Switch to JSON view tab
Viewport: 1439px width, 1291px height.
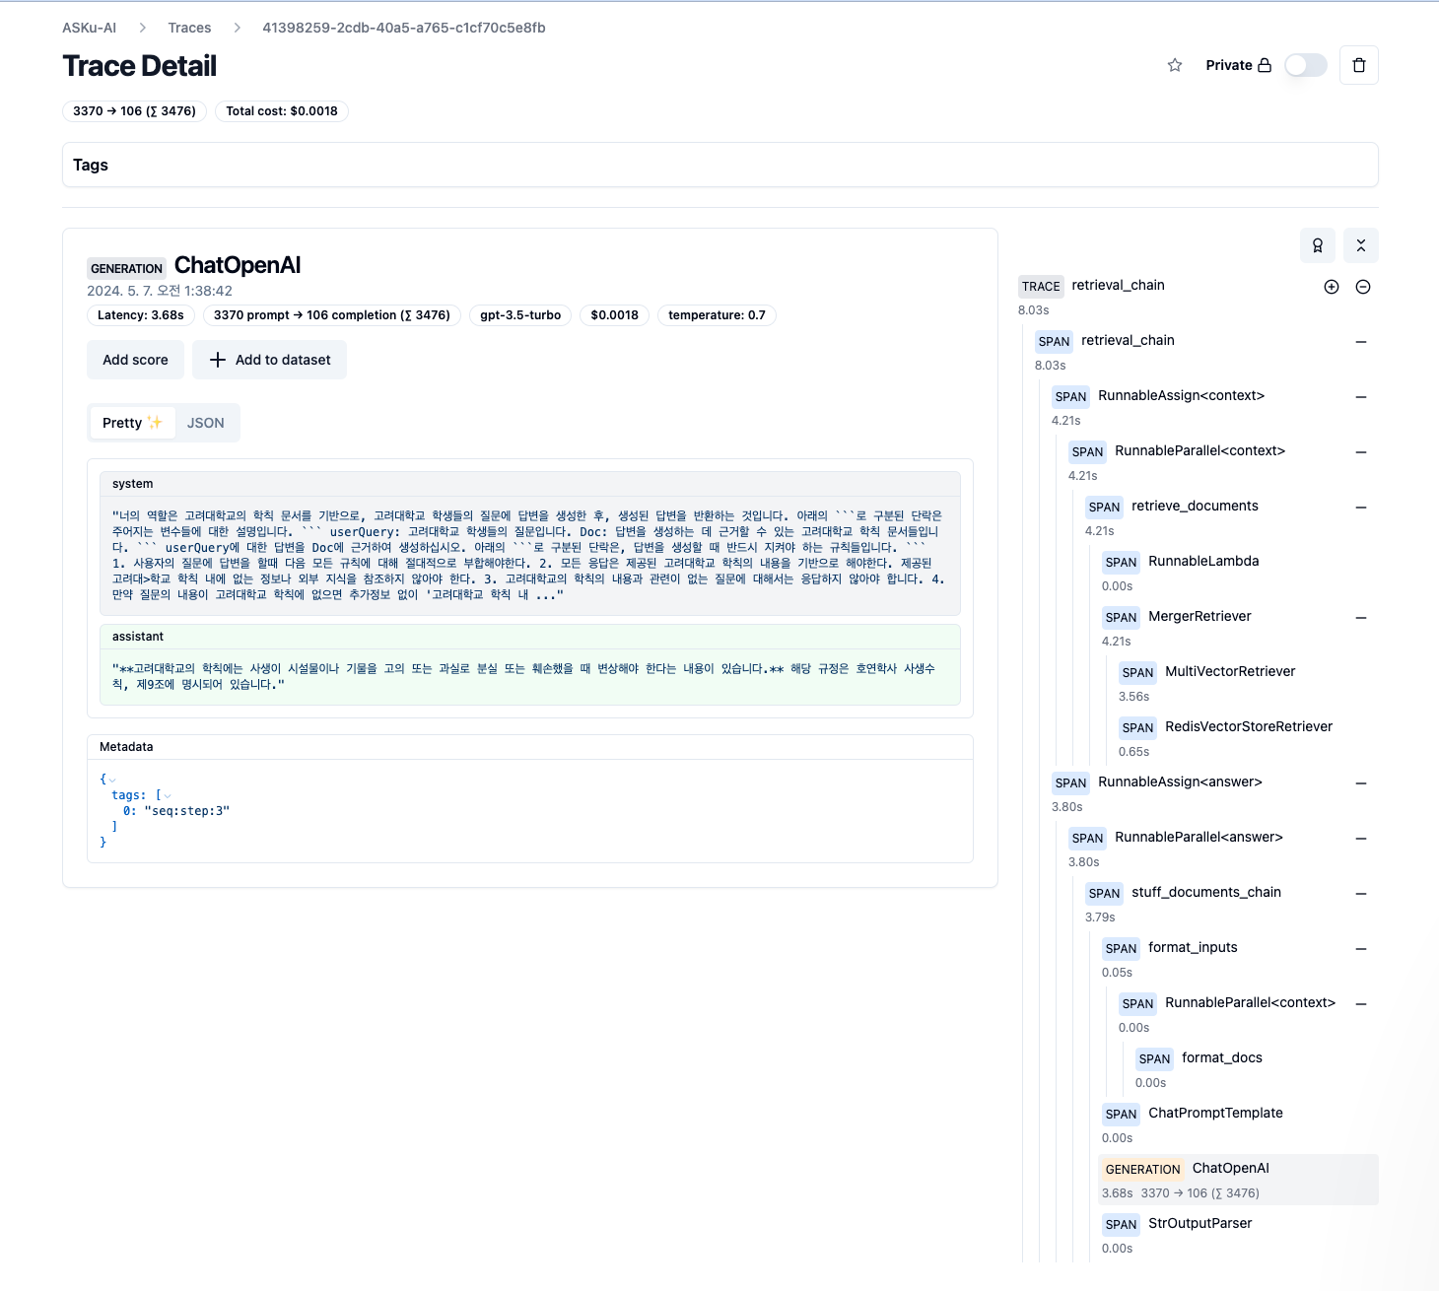[x=206, y=423]
